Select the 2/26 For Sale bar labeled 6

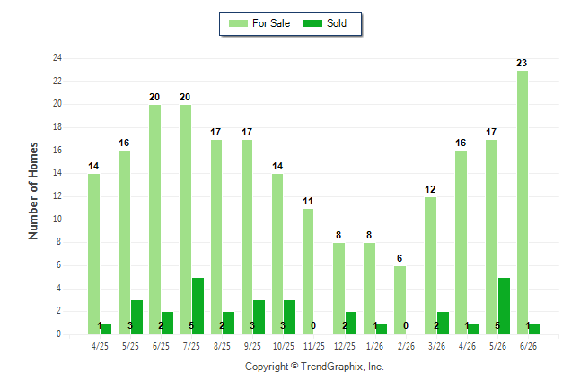(x=400, y=300)
